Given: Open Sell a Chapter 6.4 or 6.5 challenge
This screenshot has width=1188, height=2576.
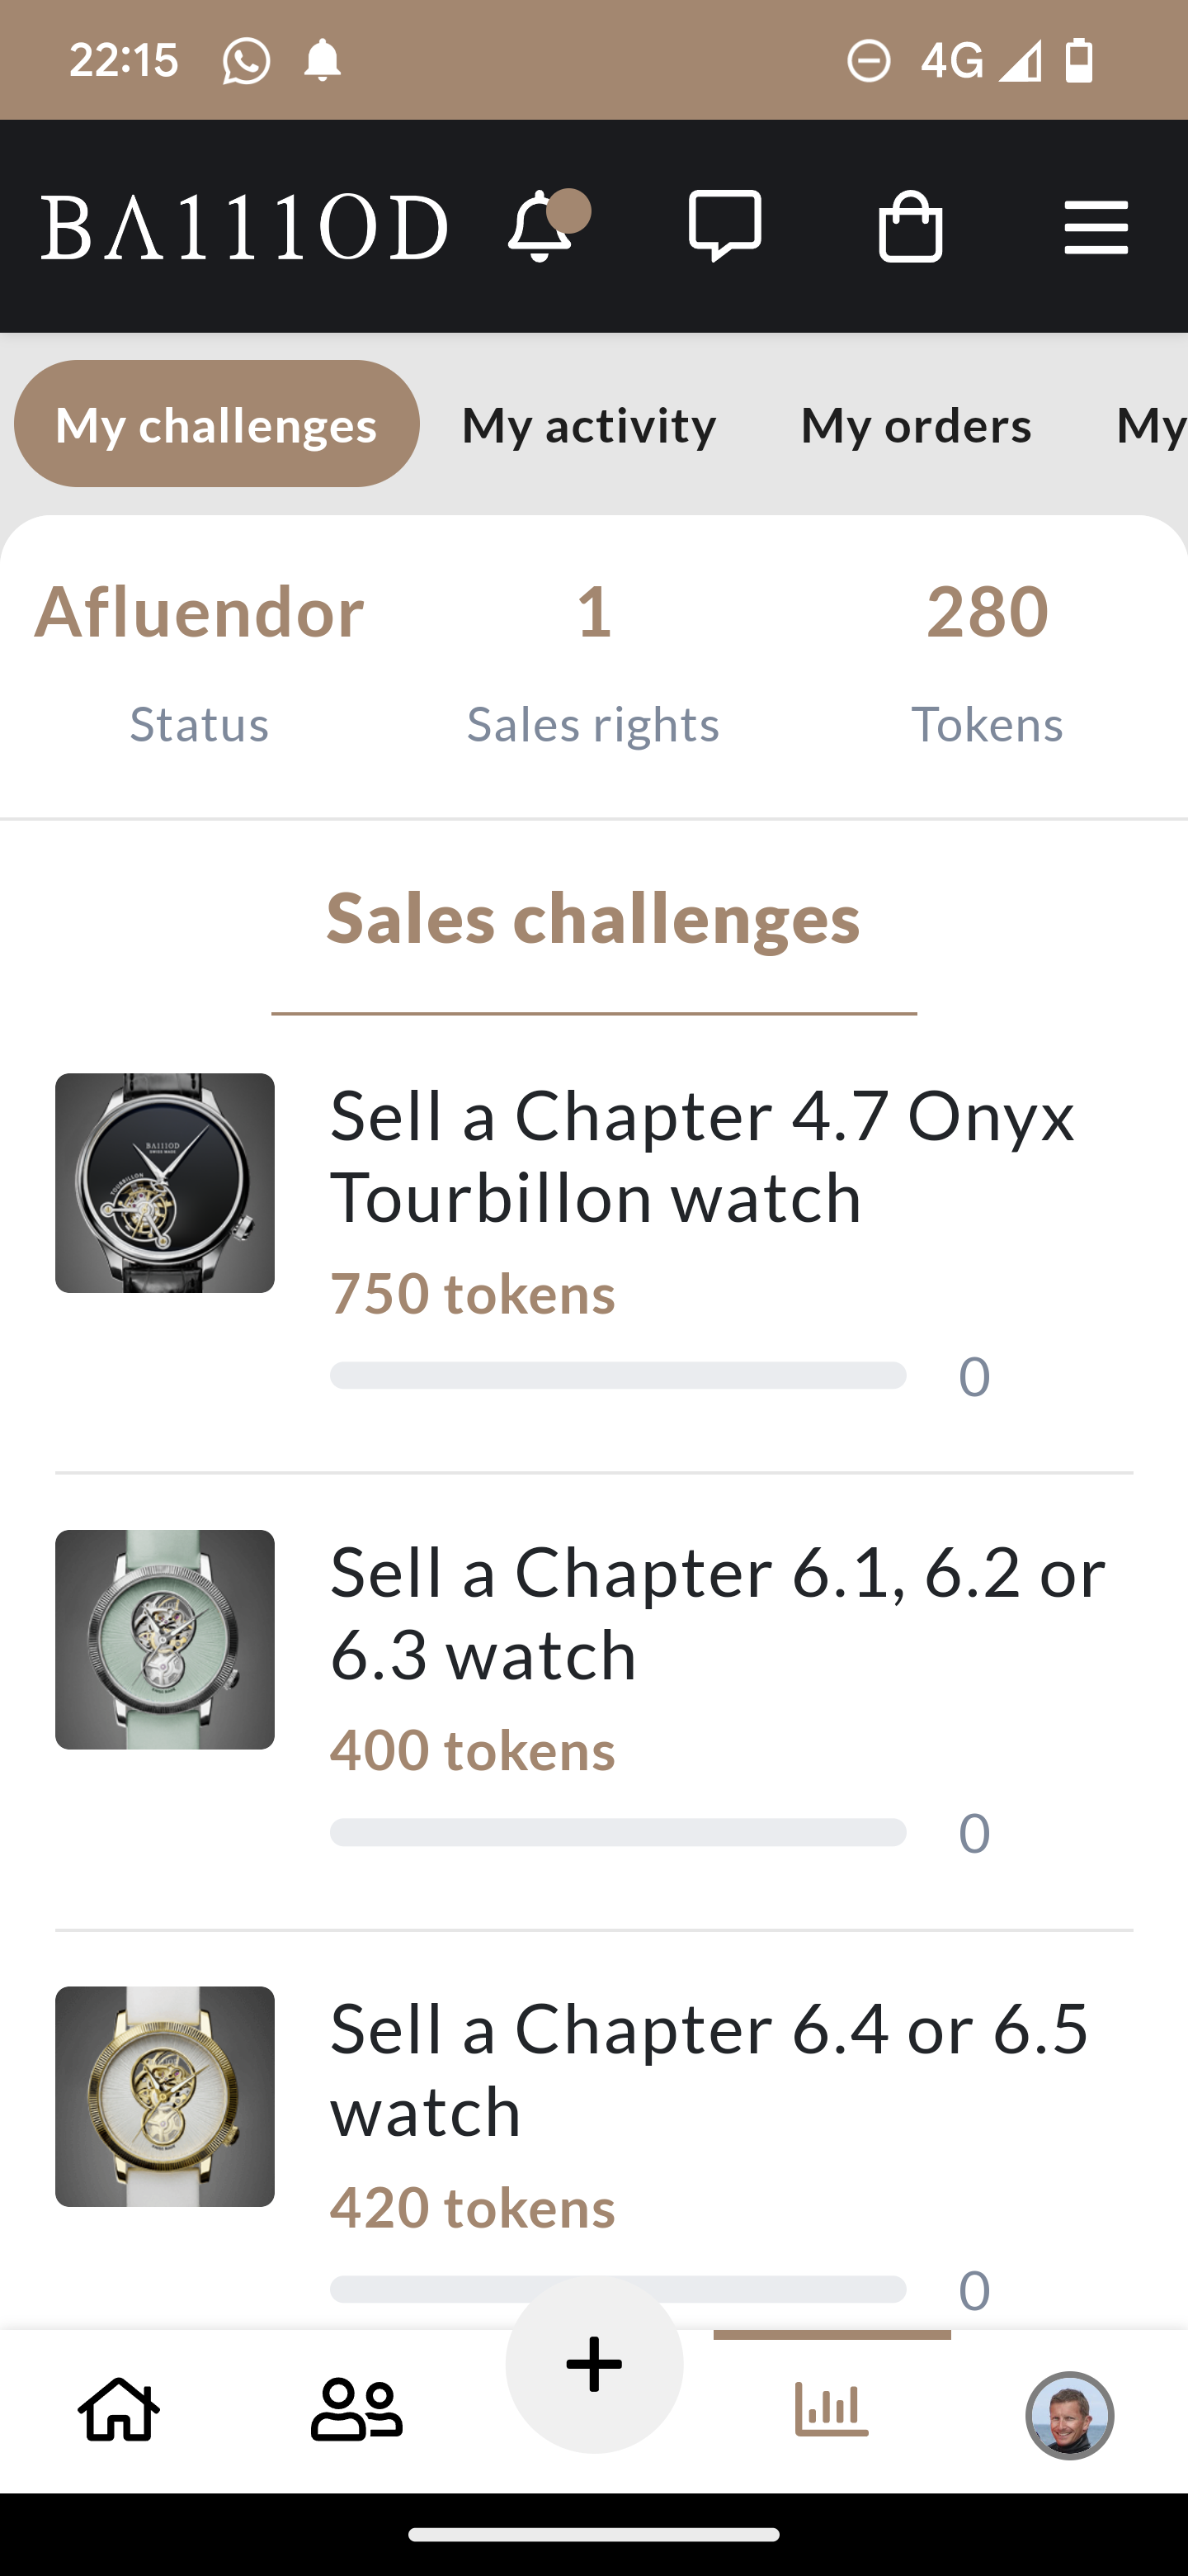Looking at the screenshot, I should tap(709, 2069).
